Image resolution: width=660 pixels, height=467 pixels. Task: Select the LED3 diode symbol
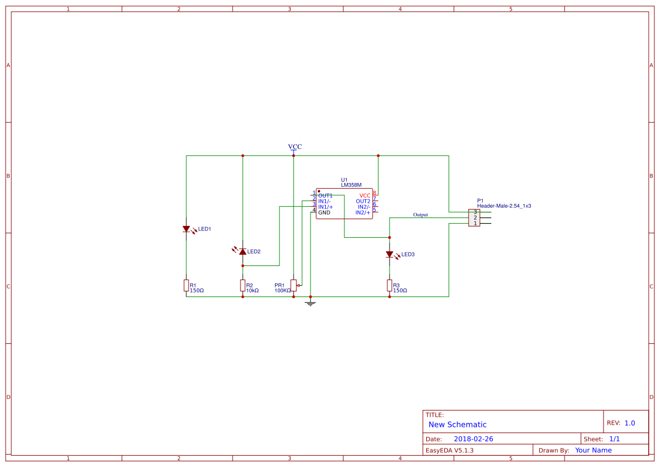pyautogui.click(x=390, y=255)
